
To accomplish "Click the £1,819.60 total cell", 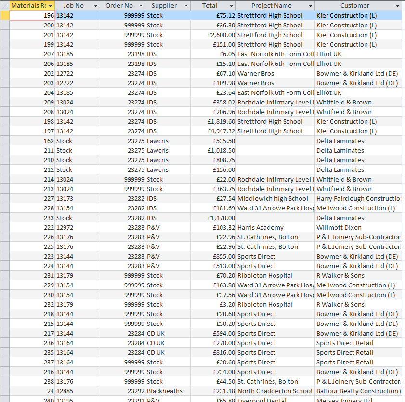I will pyautogui.click(x=213, y=122).
